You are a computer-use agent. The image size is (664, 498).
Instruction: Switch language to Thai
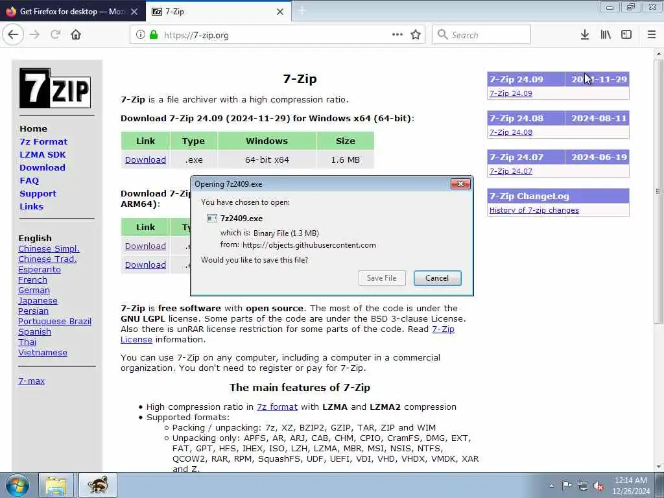(27, 342)
